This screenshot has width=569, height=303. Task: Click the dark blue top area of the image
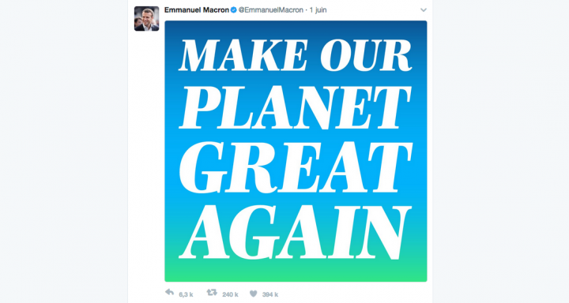[296, 28]
